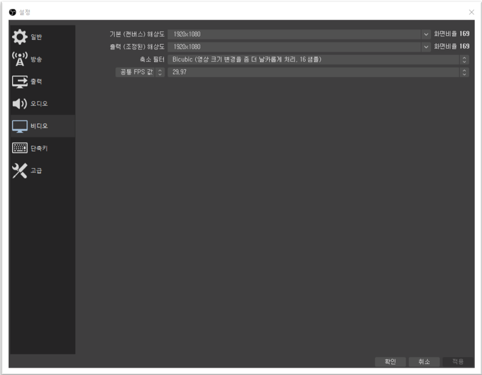This screenshot has width=482, height=375.
Task: Switch to the 단축키 settings label
Action: pyautogui.click(x=39, y=148)
